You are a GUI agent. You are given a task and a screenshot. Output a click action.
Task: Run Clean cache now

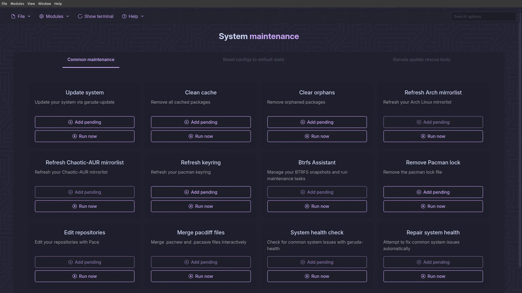point(201,136)
